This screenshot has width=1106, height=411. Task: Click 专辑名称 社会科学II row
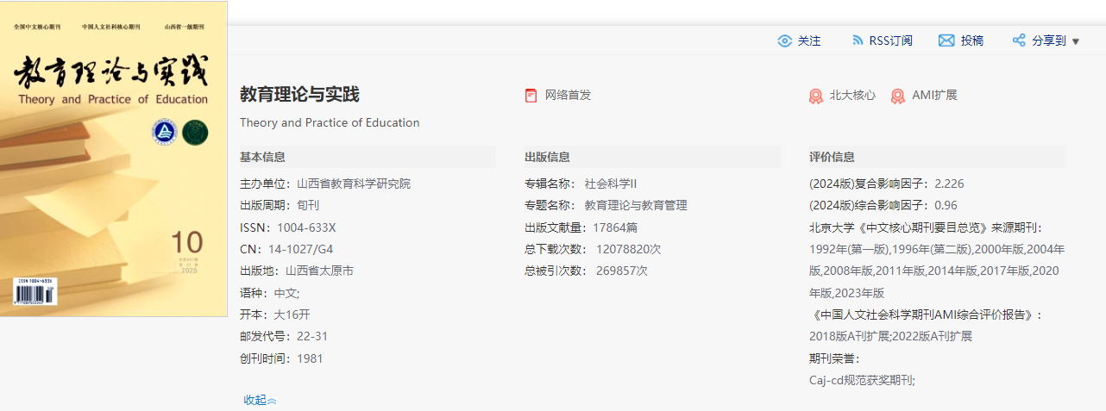click(581, 184)
